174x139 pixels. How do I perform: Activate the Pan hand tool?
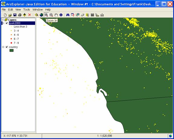[56, 15]
